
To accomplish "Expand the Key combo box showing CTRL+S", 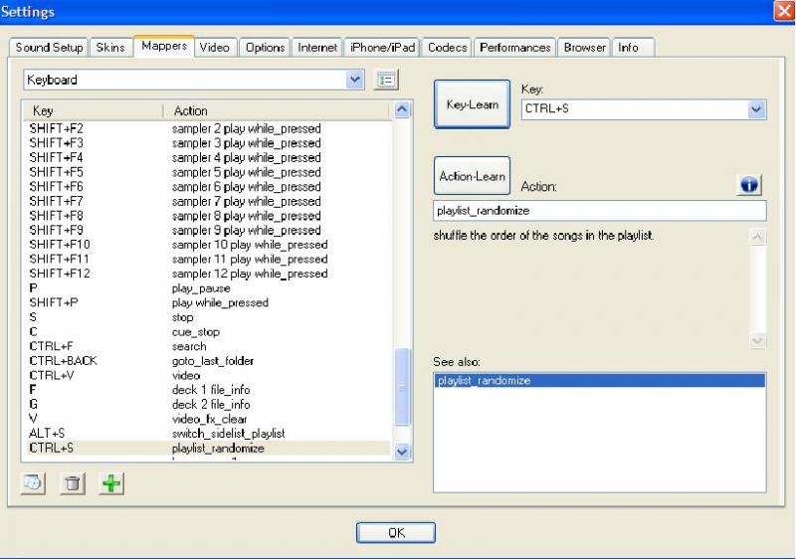I will (x=756, y=108).
